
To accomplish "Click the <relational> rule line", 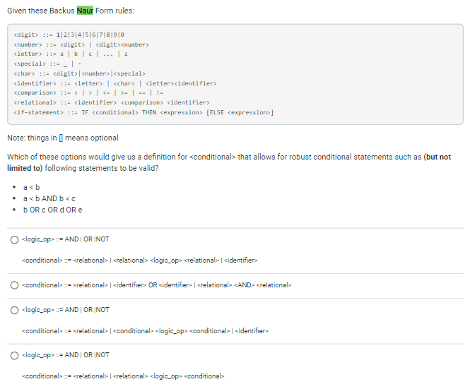I will [112, 102].
